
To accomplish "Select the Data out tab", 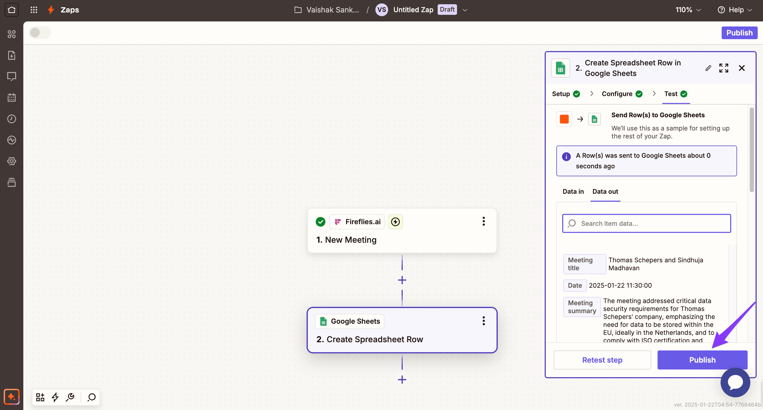I will 605,192.
